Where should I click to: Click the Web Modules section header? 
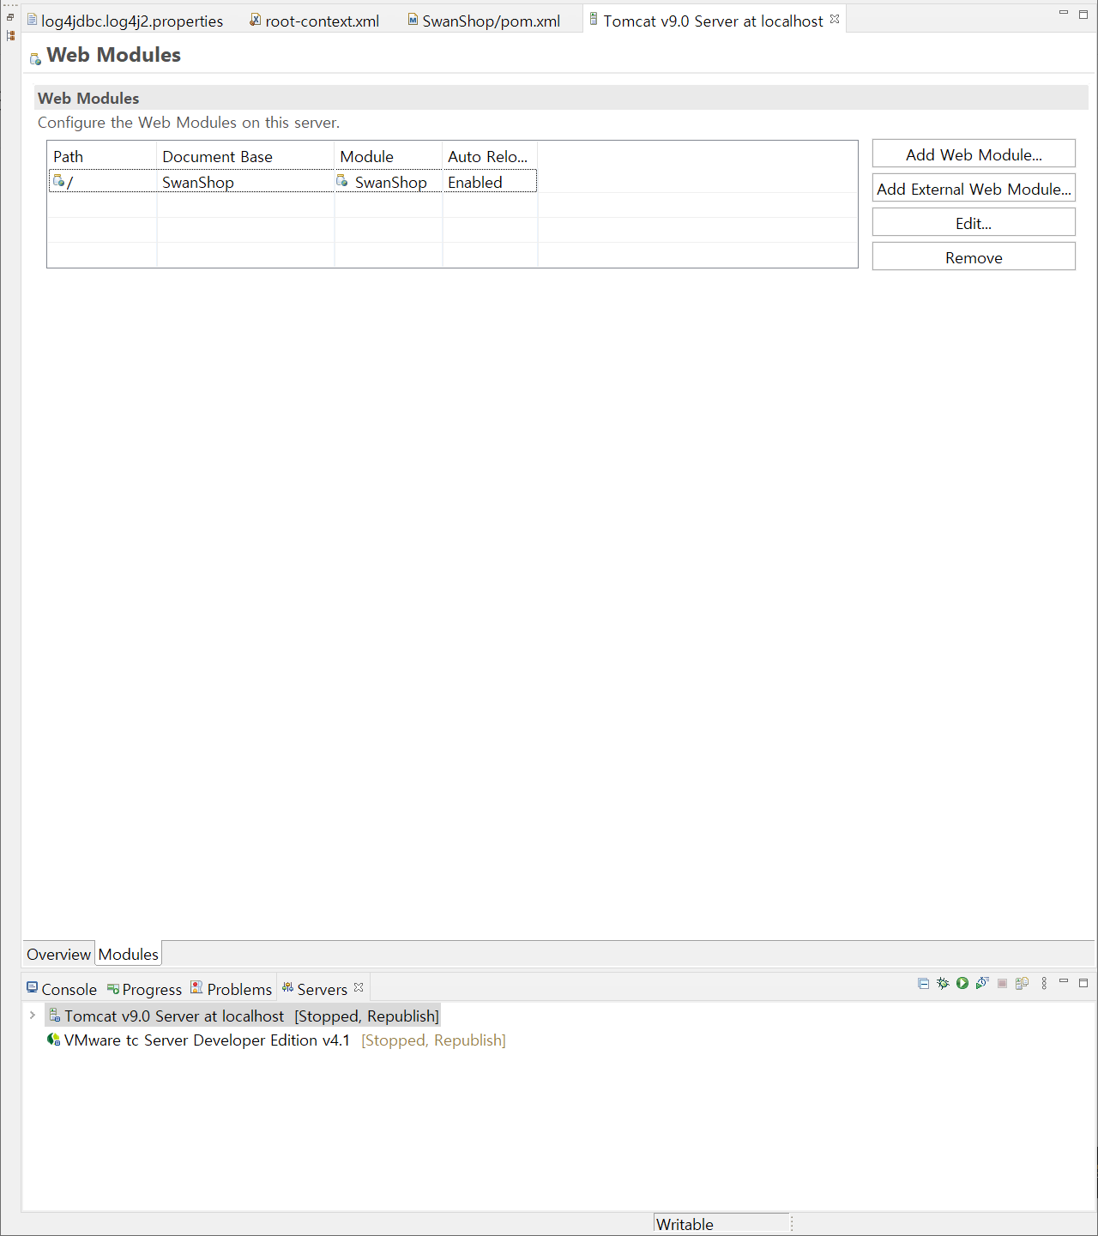point(561,98)
